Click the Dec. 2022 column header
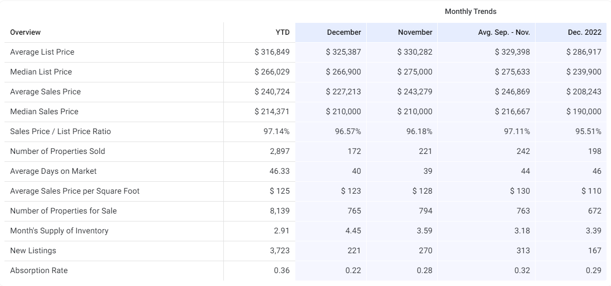The image size is (611, 286). pyautogui.click(x=584, y=32)
